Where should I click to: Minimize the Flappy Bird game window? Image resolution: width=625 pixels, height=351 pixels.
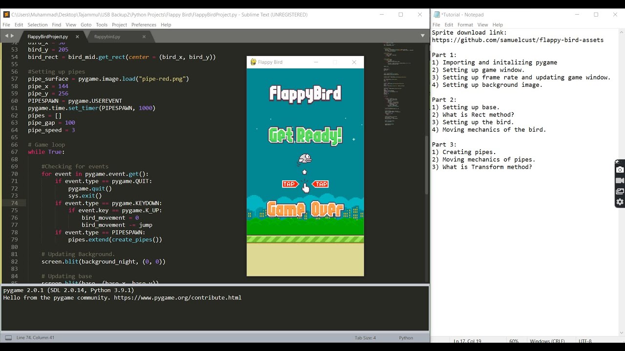point(316,62)
